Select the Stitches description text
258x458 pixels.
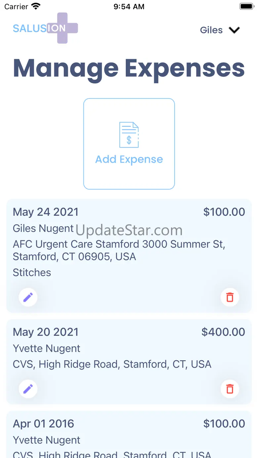[32, 272]
